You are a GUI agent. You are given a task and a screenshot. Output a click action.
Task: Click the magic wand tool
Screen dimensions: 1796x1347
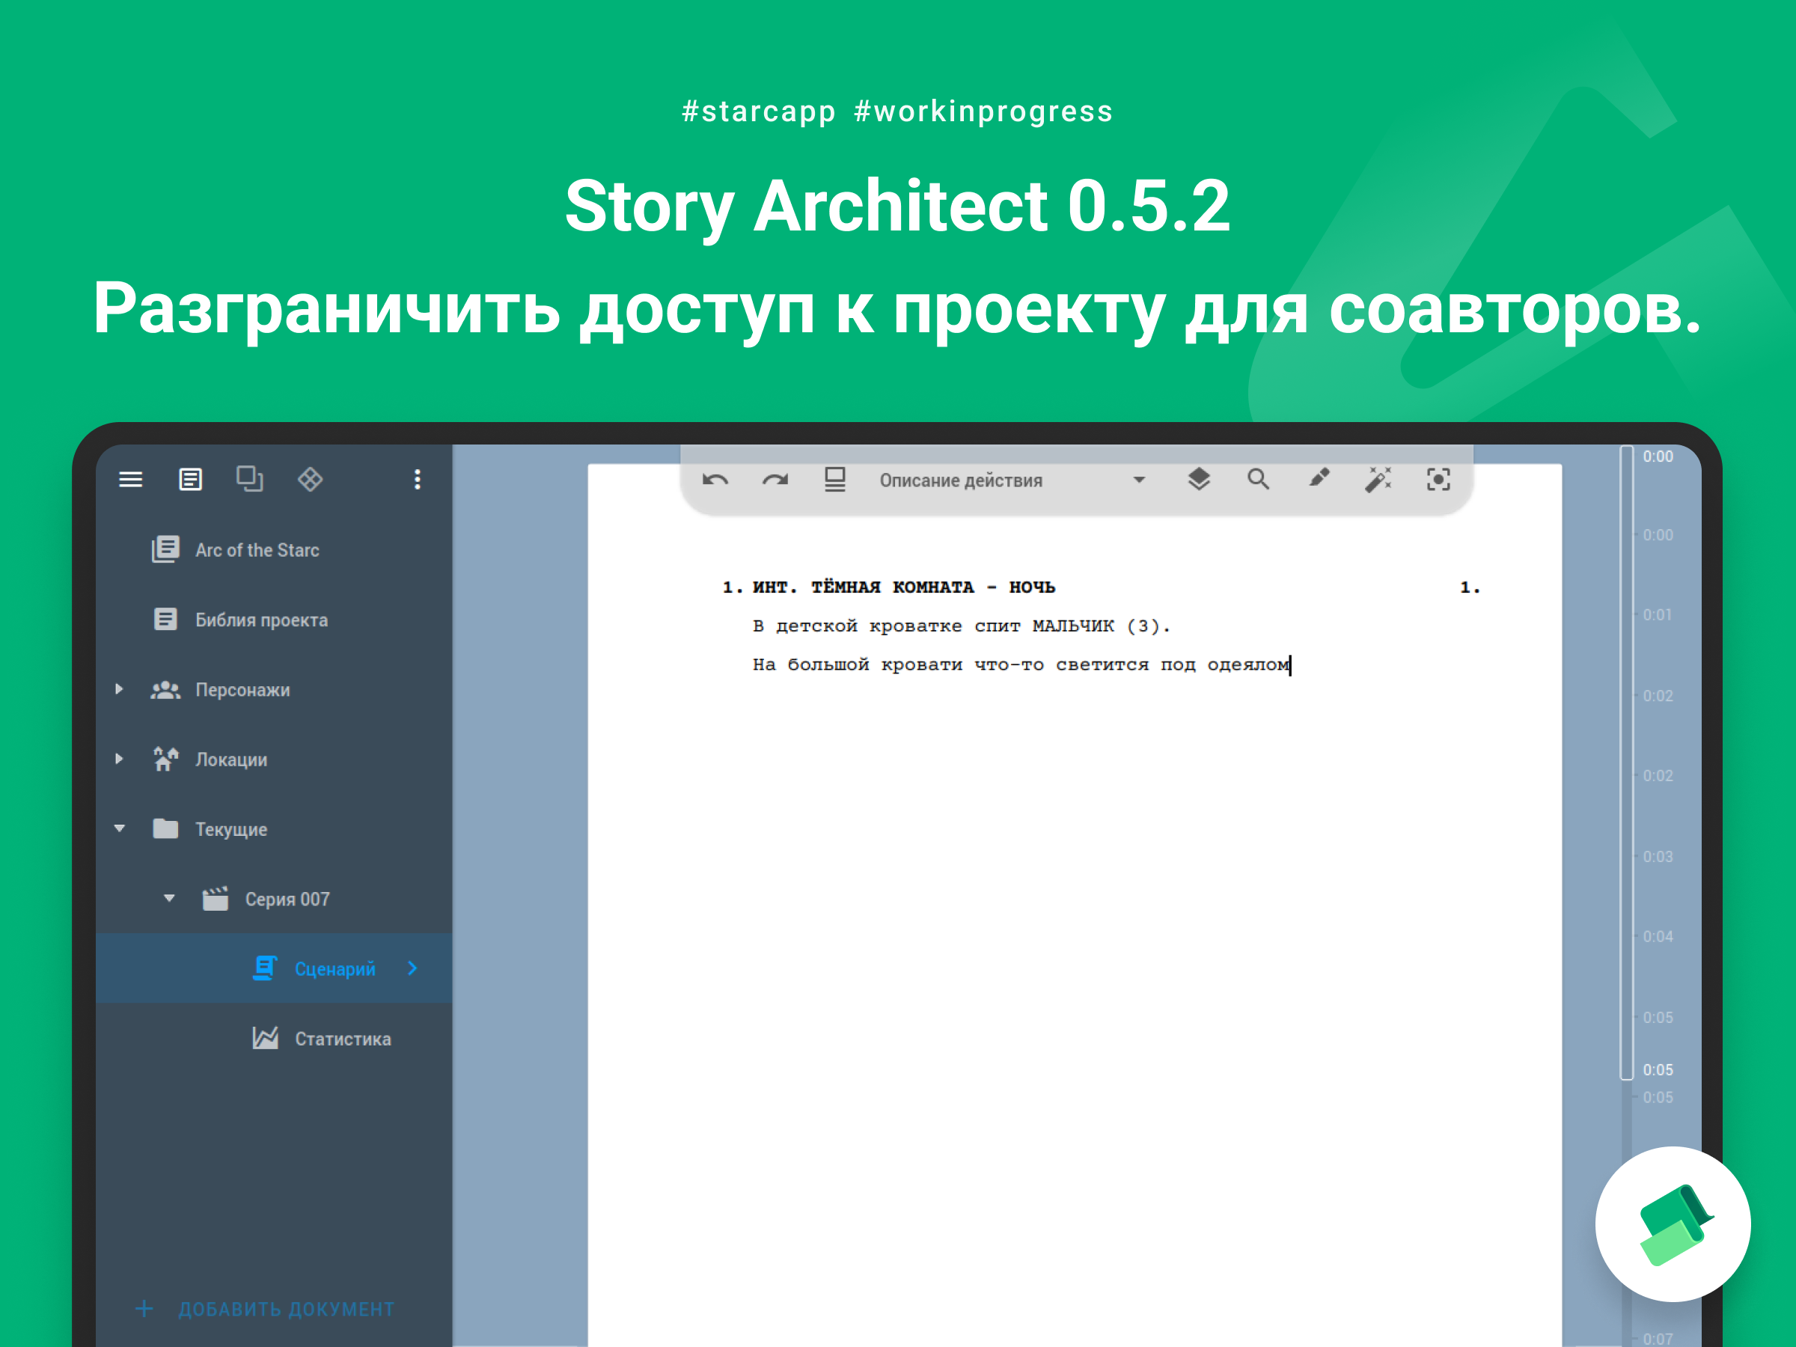point(1378,480)
